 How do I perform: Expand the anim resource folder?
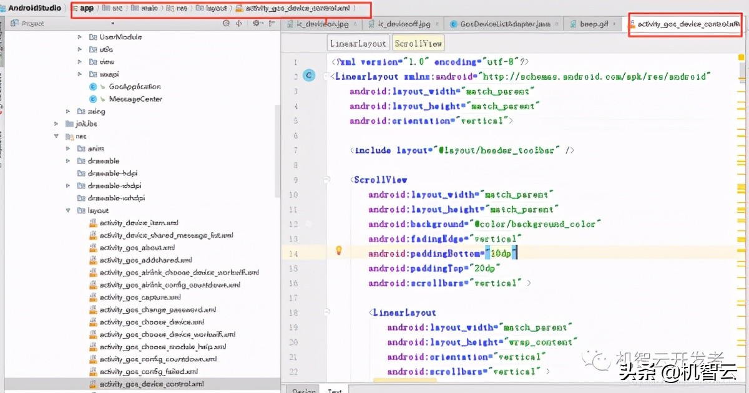pos(68,148)
